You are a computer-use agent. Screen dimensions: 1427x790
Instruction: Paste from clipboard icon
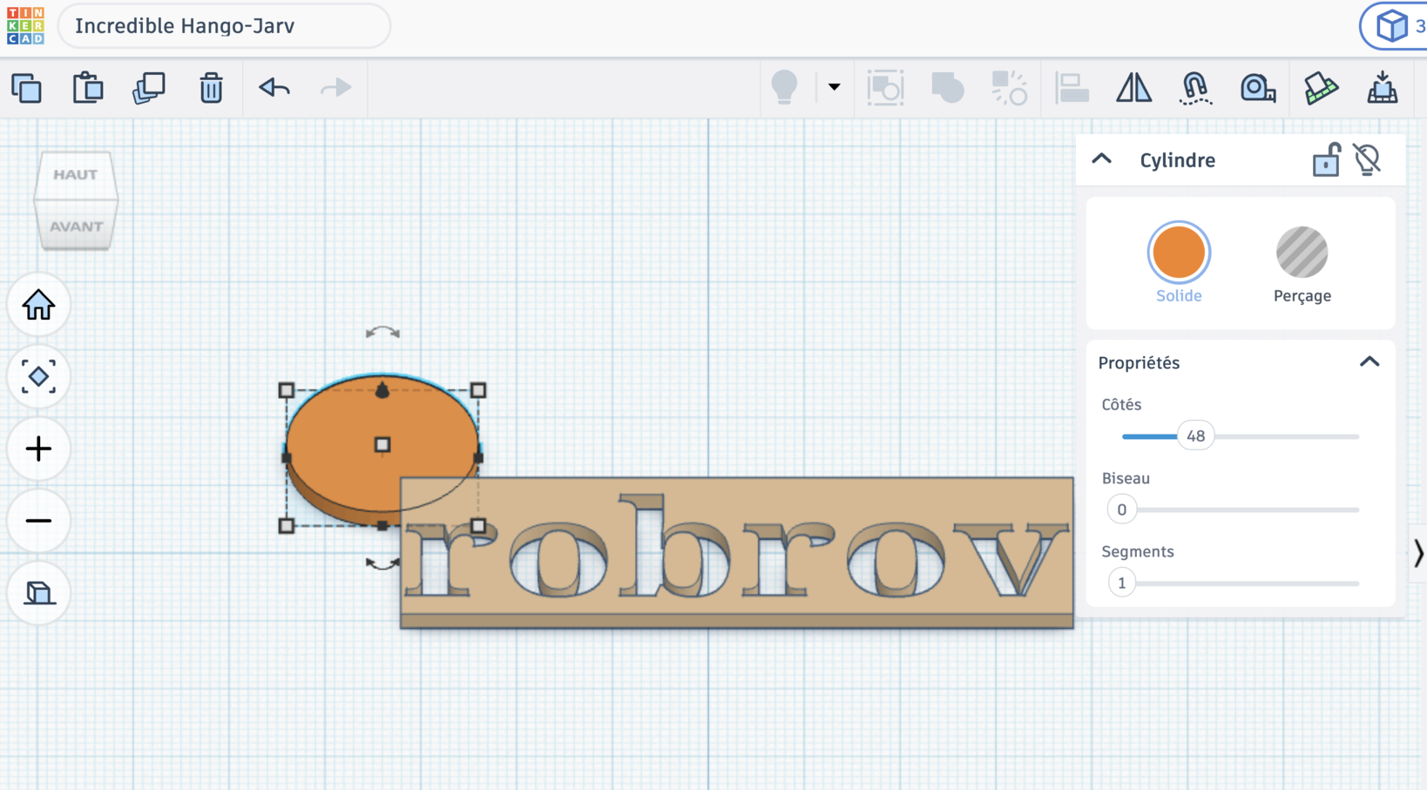[x=88, y=88]
